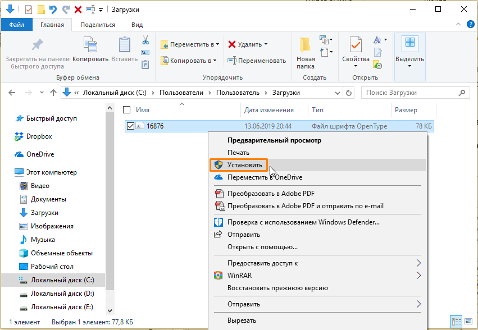The height and width of the screenshot is (330, 478).
Task: Click the search magnifier icon
Action: (x=462, y=93)
